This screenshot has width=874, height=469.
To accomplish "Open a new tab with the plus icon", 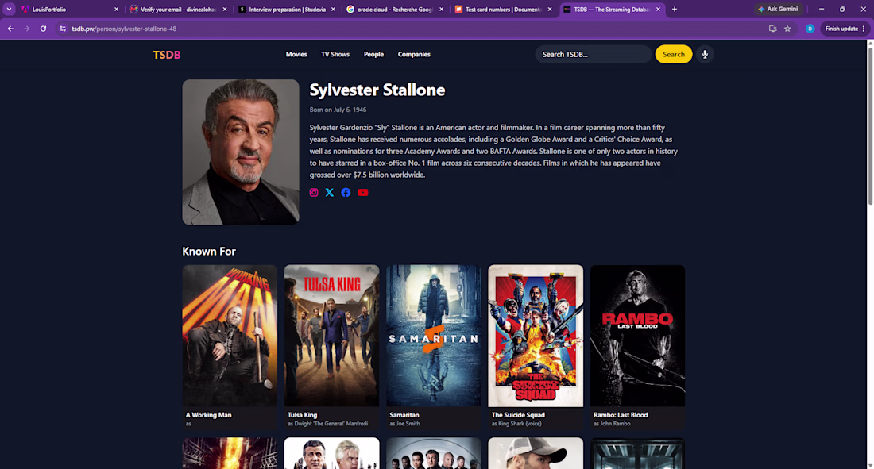I will 674,9.
